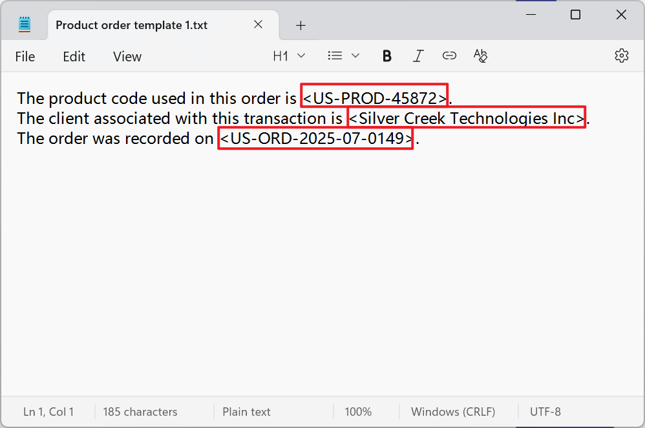Open a new document tab
The image size is (645, 428).
click(301, 25)
